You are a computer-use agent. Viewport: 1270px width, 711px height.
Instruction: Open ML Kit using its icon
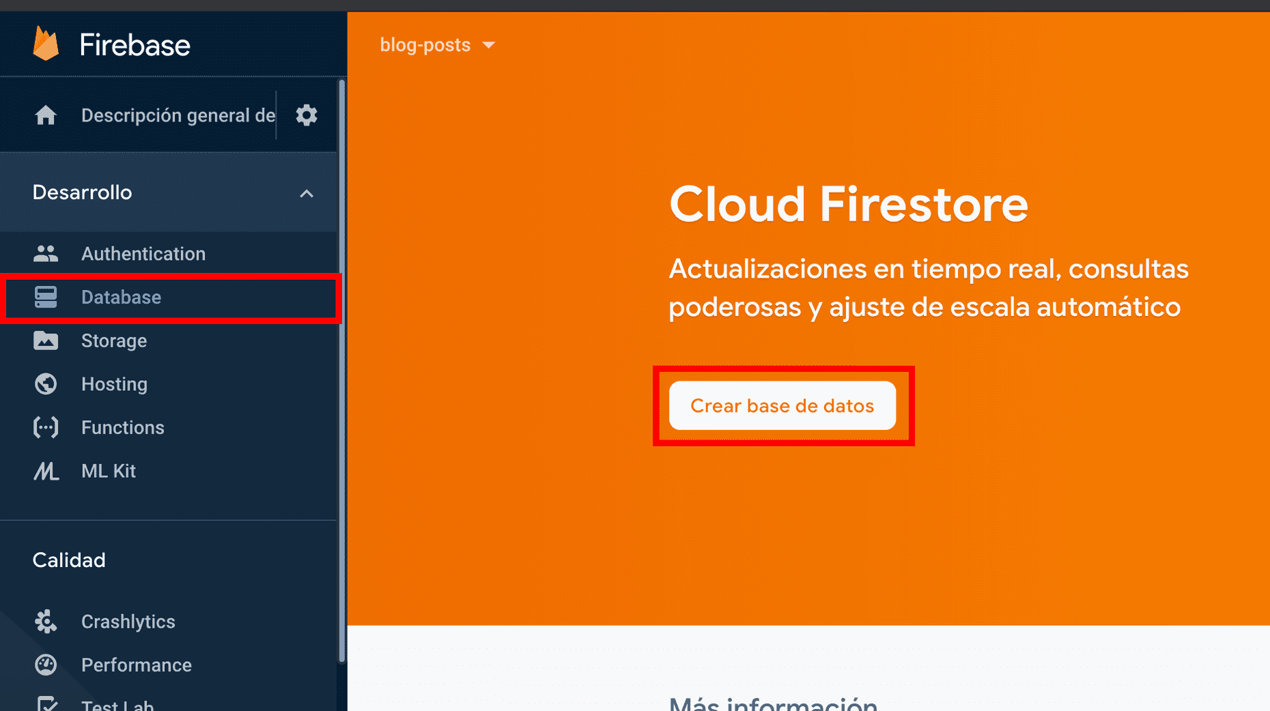click(46, 471)
